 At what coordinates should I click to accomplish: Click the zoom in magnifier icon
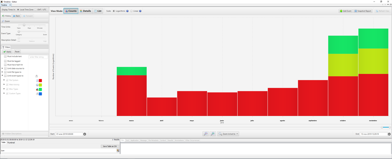pyautogui.click(x=213, y=134)
